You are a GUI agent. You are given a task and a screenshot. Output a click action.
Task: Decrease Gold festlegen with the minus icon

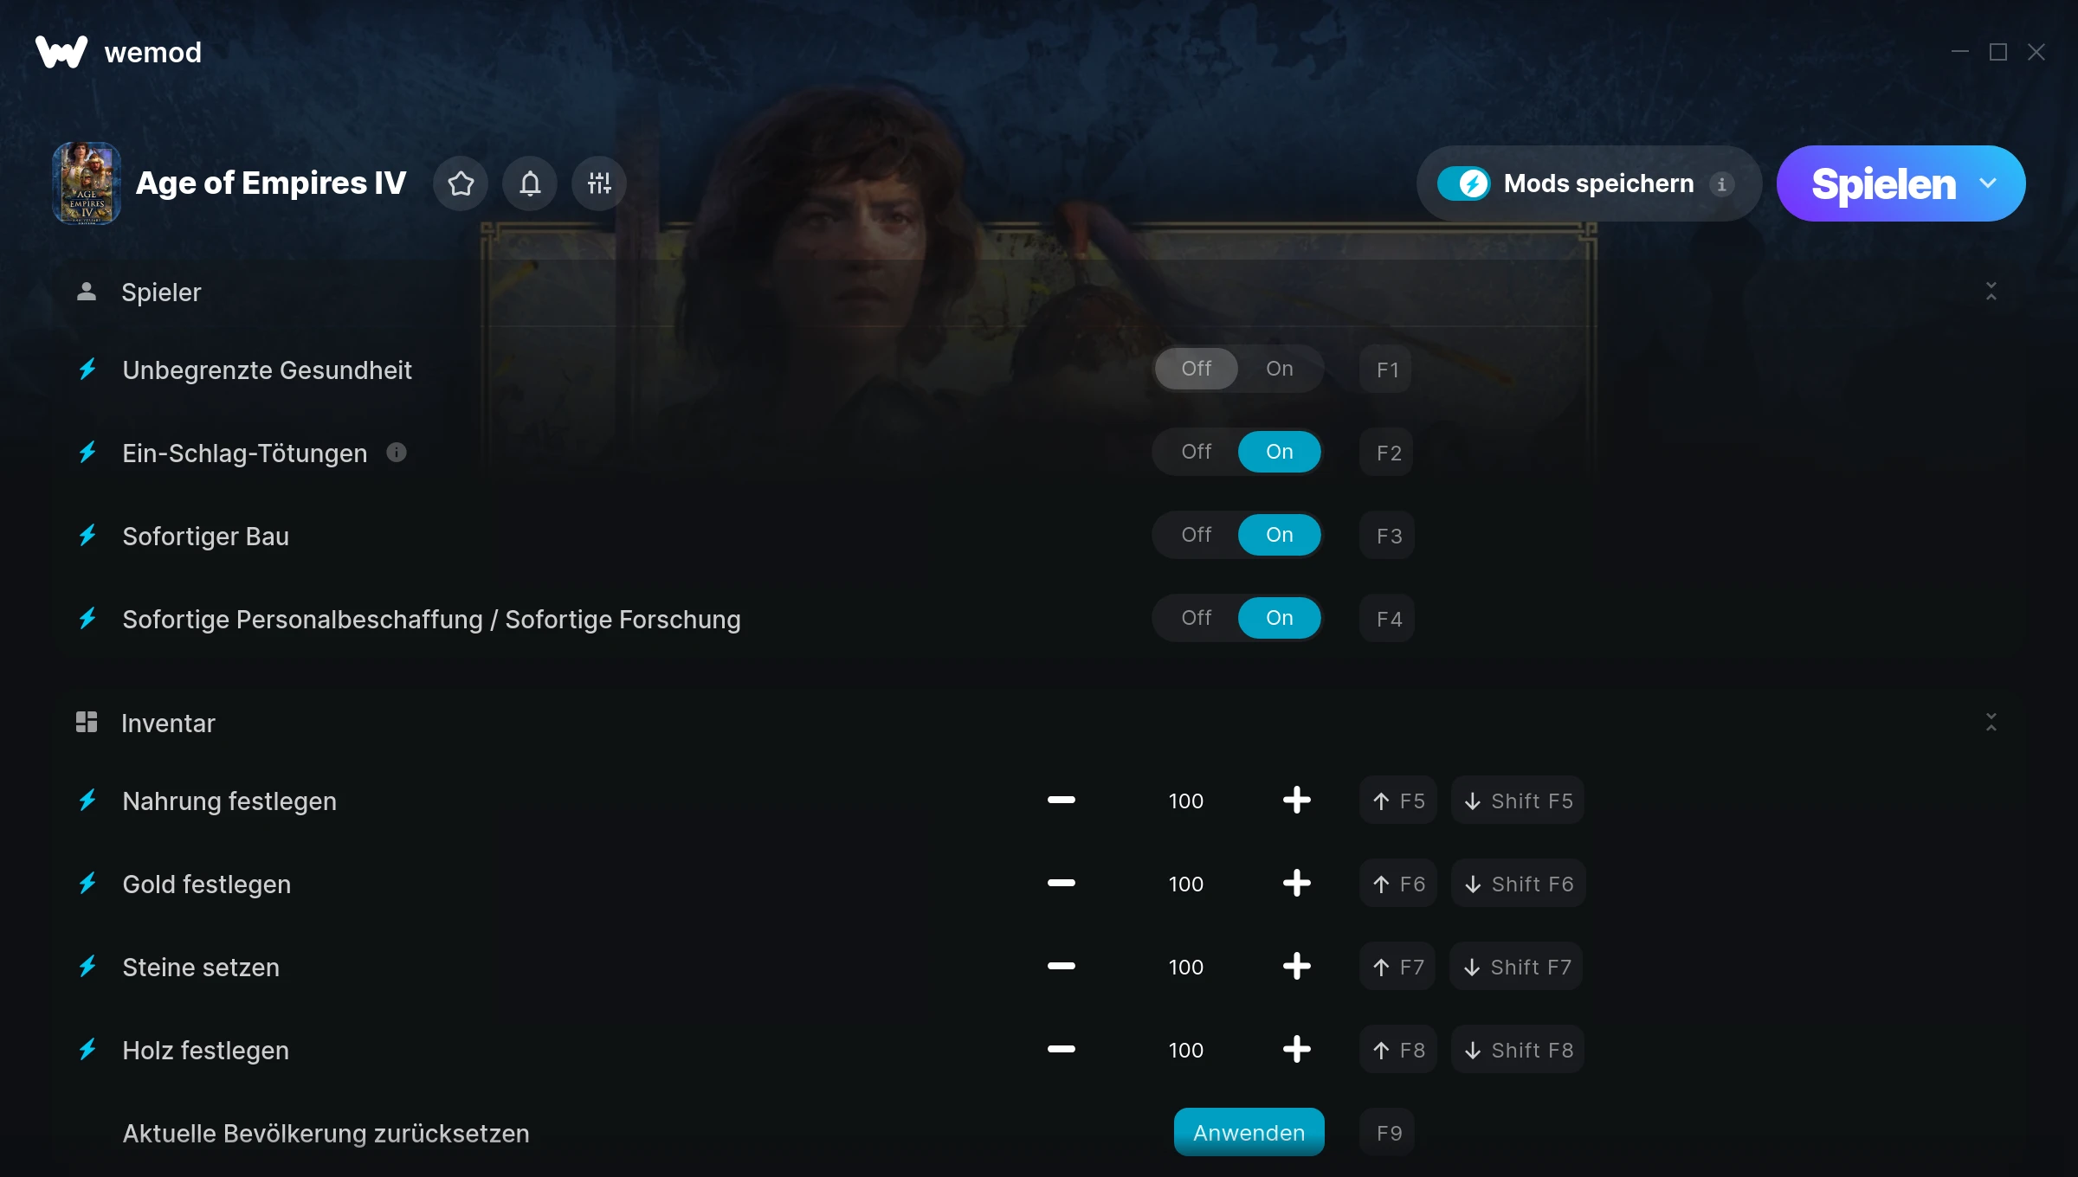point(1061,884)
